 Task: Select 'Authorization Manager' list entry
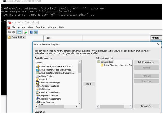click(x=50, y=82)
